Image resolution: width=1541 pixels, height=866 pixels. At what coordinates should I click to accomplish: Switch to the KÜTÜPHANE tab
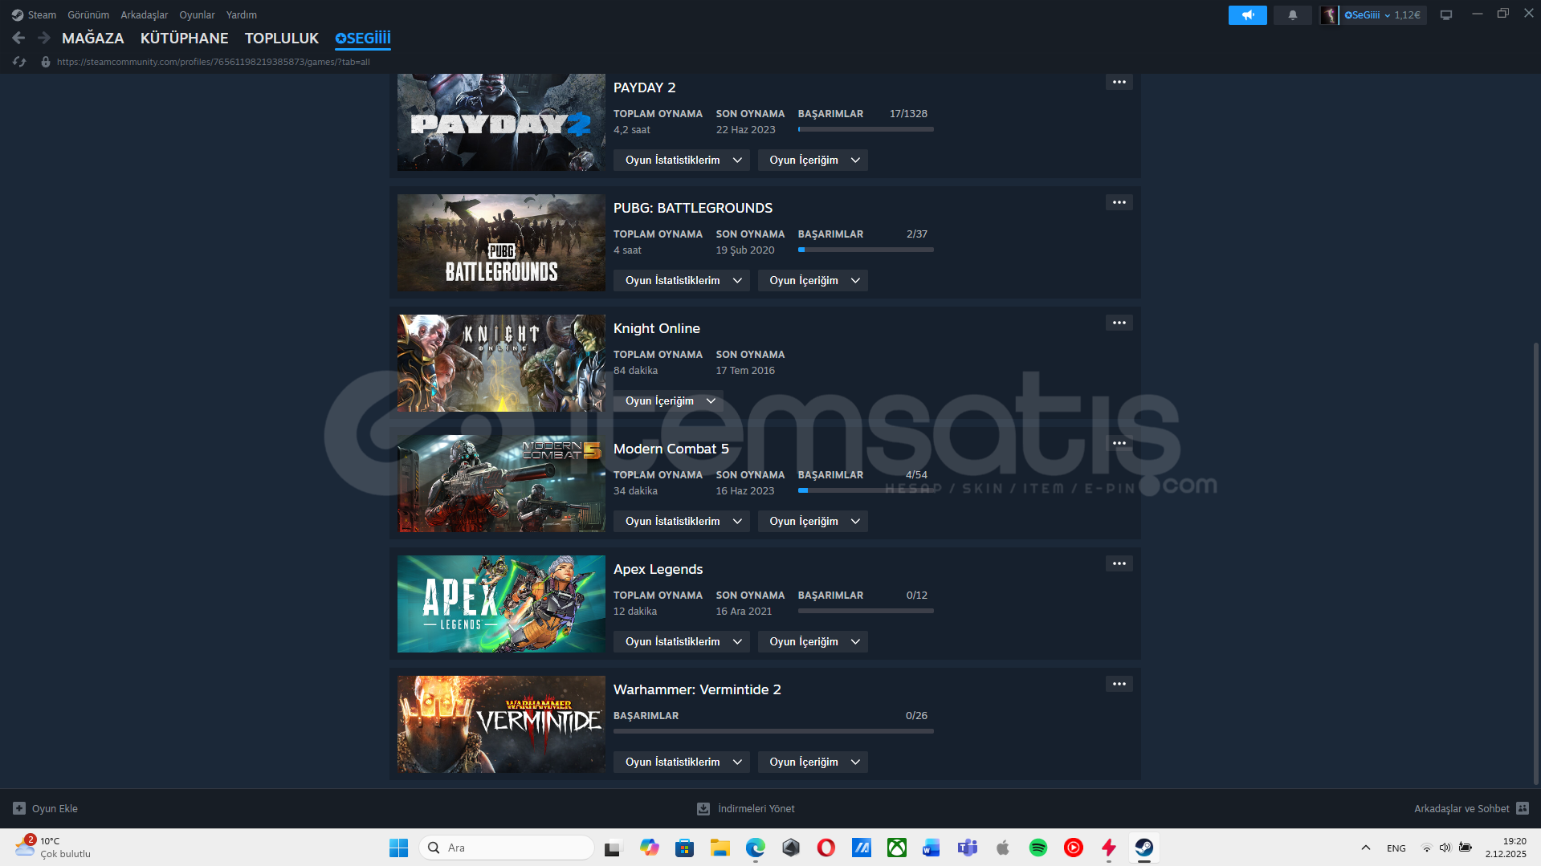coord(184,39)
